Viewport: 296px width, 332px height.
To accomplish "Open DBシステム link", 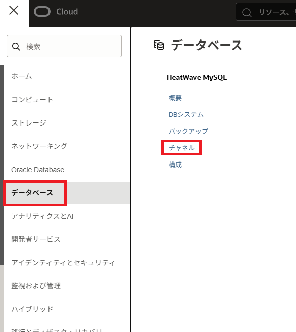I will 186,114.
